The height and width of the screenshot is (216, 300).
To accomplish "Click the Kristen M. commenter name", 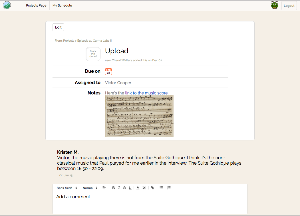I will tap(68, 152).
